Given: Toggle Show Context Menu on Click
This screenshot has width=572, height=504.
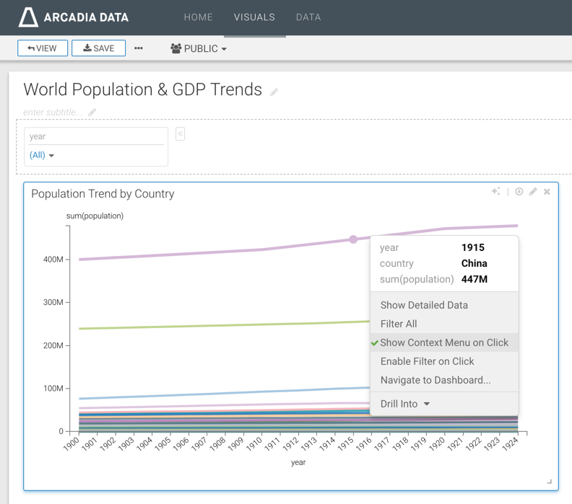Looking at the screenshot, I should (x=443, y=342).
